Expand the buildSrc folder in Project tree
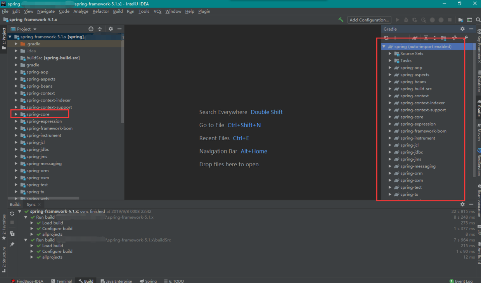481x283 pixels. pyautogui.click(x=16, y=58)
